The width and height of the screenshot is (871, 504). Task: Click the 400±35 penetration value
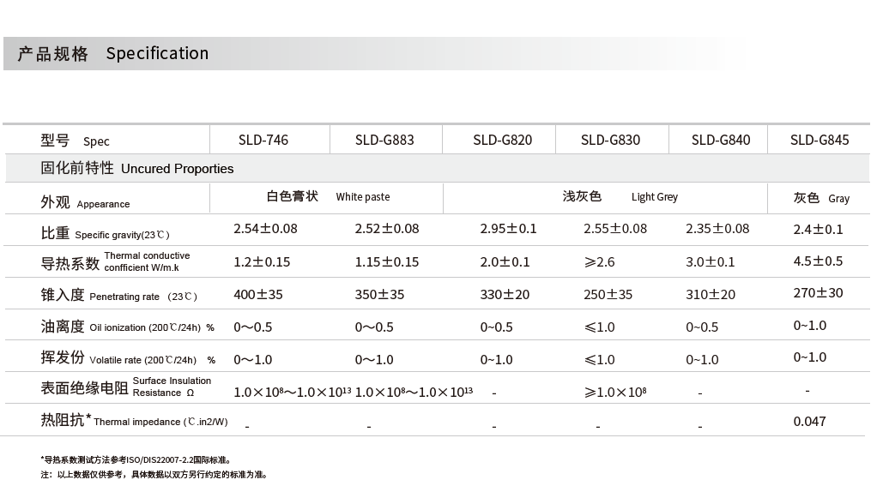point(257,294)
